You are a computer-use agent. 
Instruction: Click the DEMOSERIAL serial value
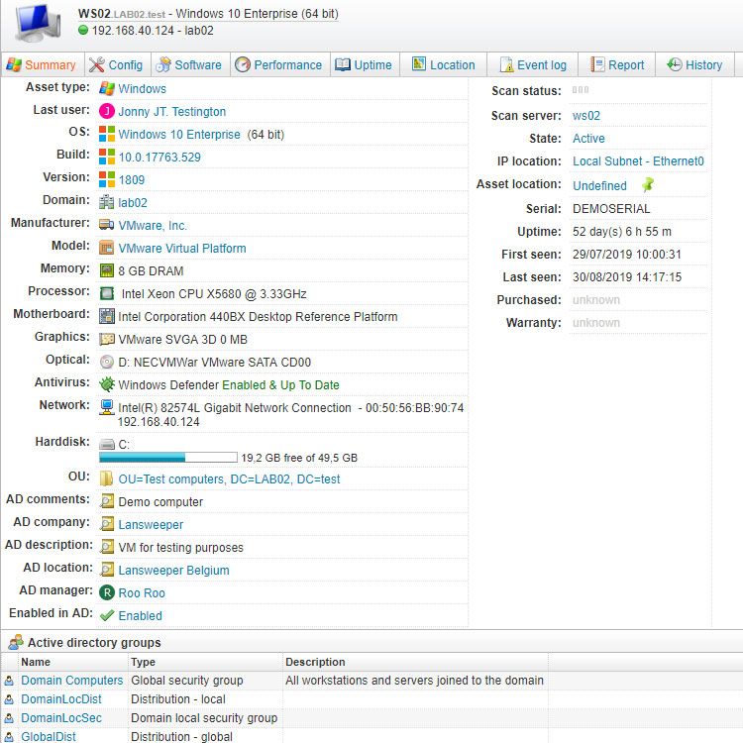click(x=611, y=208)
